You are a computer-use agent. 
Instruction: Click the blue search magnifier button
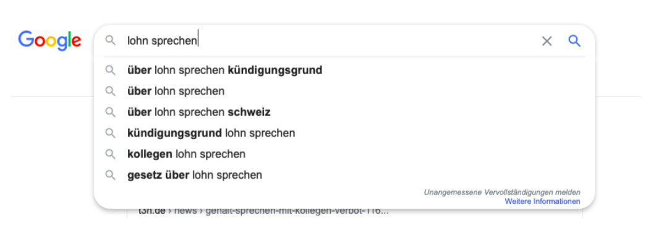[574, 41]
